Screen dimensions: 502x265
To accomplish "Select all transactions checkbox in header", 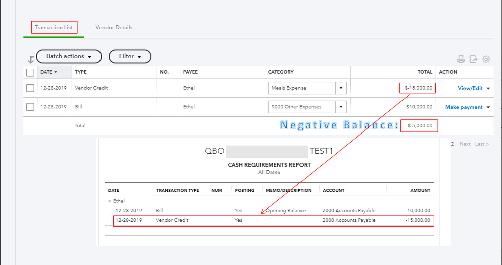I will pos(30,73).
